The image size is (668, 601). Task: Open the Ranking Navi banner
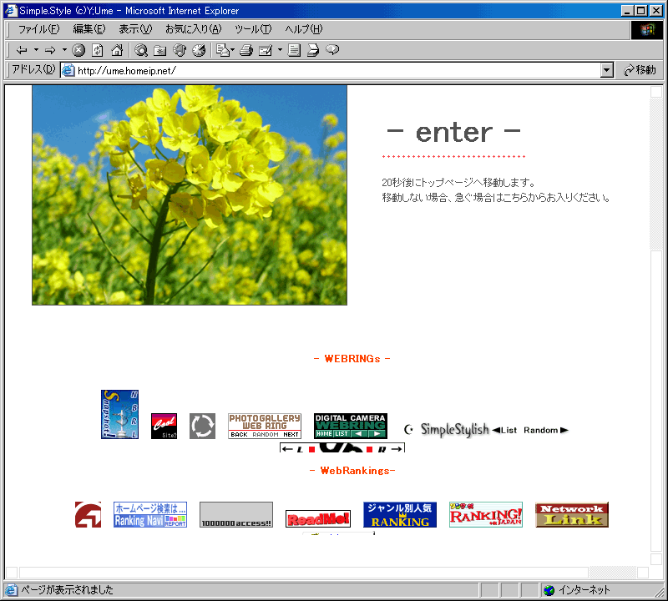pos(150,514)
